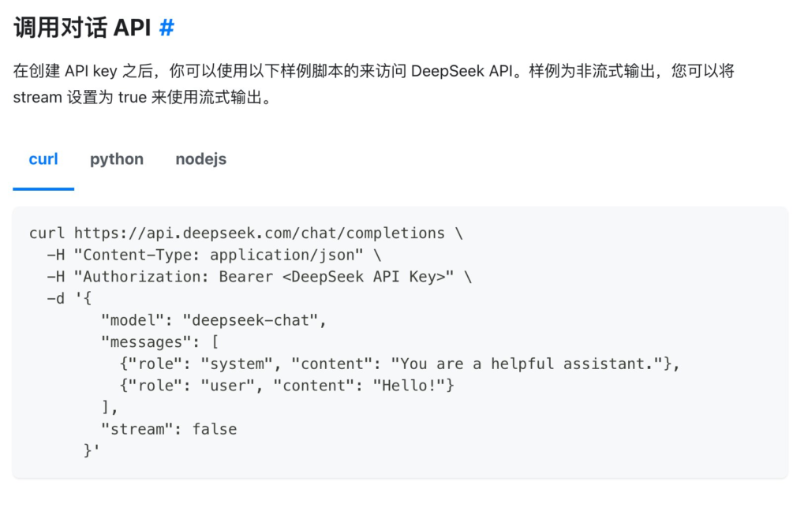Click the Authorization: Bearer text in code

click(x=178, y=277)
